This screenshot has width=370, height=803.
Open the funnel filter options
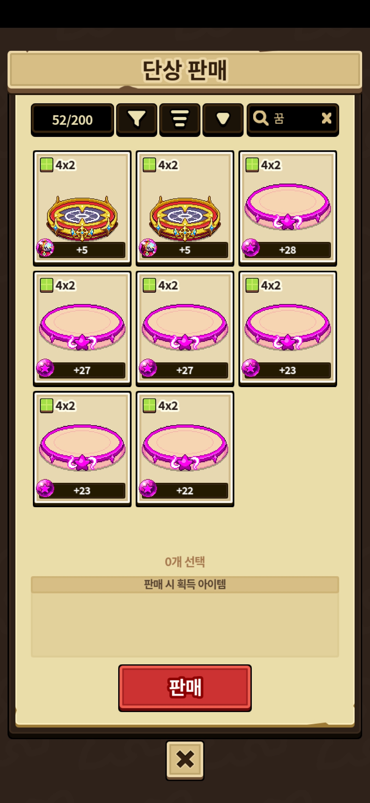[x=137, y=119]
